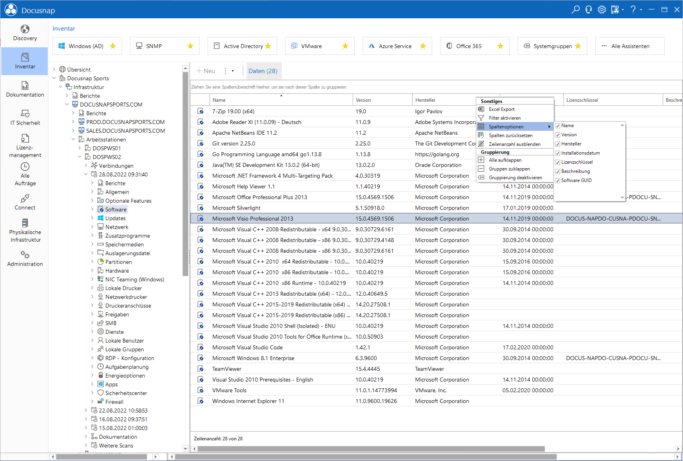
Task: Toggle favorite star on VMware assistant
Action: pos(345,46)
